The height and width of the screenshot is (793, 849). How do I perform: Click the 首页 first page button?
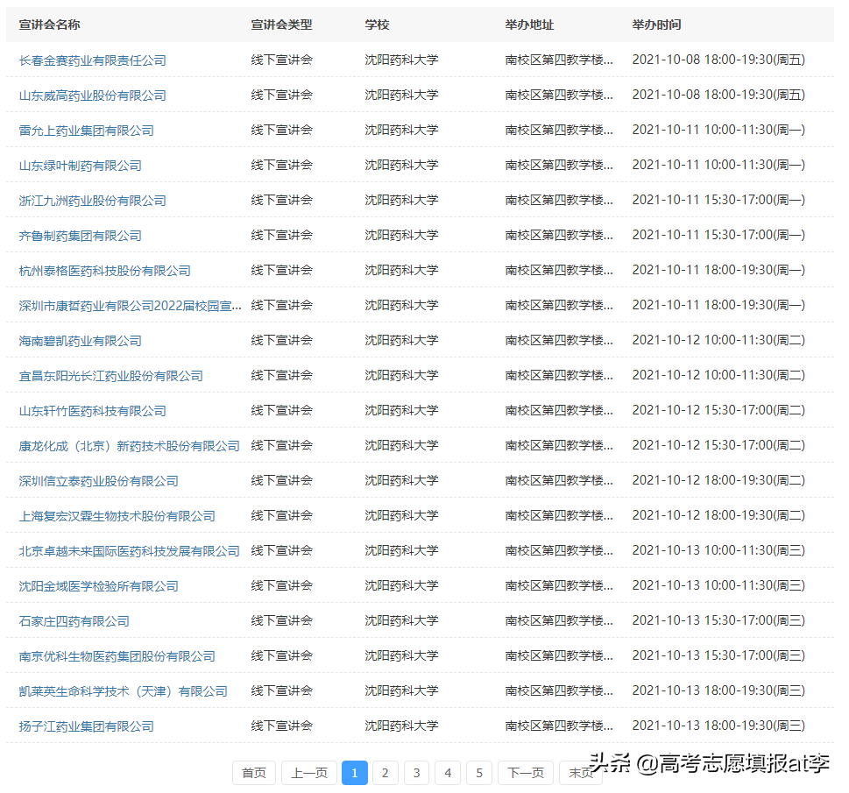pos(253,773)
